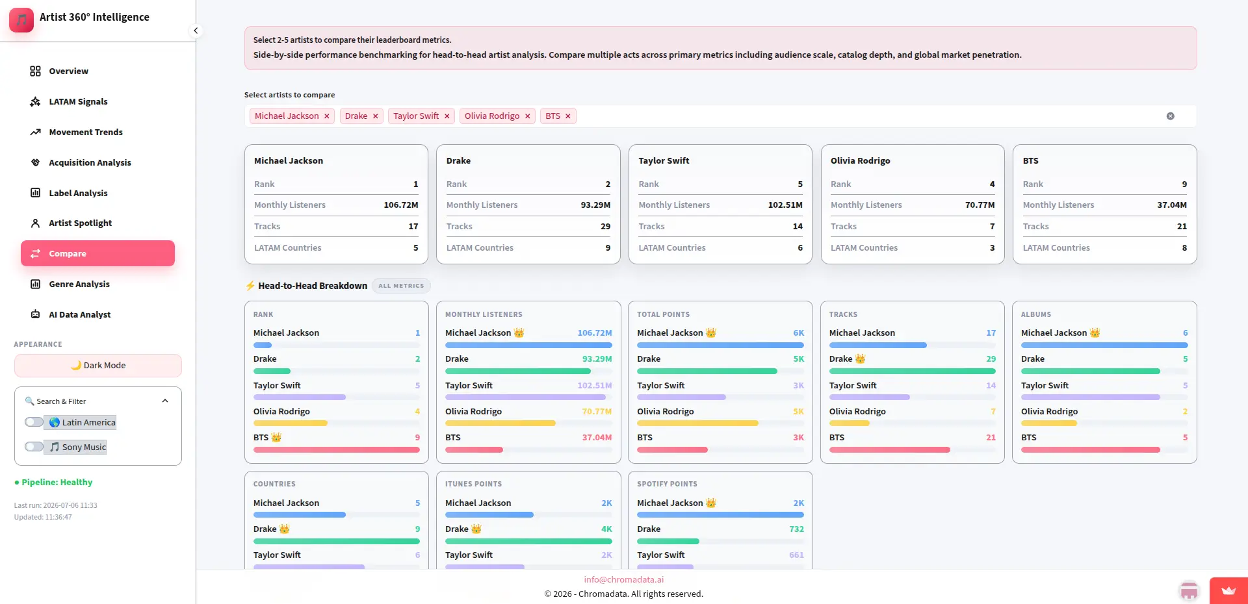Viewport: 1248px width, 604px height.
Task: Remove Michael Jackson tag from selection
Action: (327, 116)
